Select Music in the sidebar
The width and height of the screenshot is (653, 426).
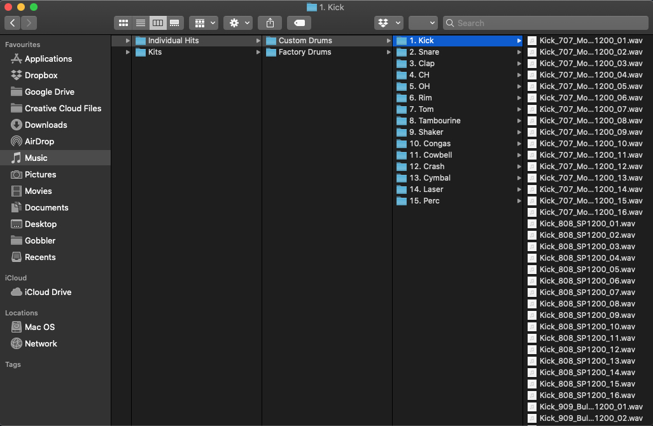pyautogui.click(x=55, y=158)
